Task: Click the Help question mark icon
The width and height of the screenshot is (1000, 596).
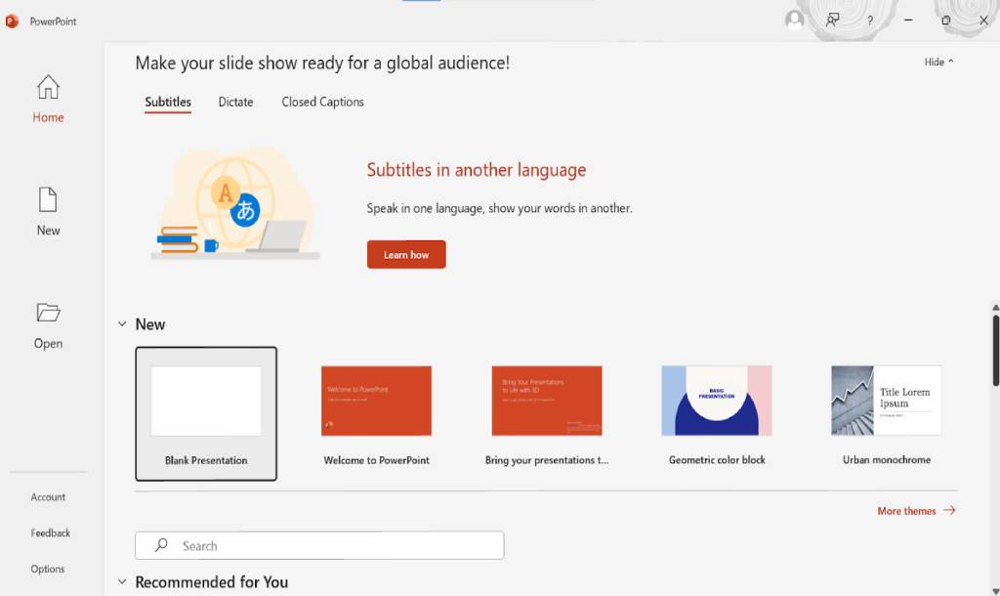Action: pos(870,21)
